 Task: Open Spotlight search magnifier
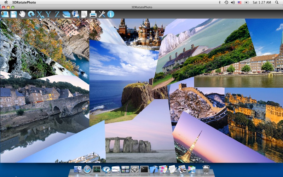tap(277, 2)
